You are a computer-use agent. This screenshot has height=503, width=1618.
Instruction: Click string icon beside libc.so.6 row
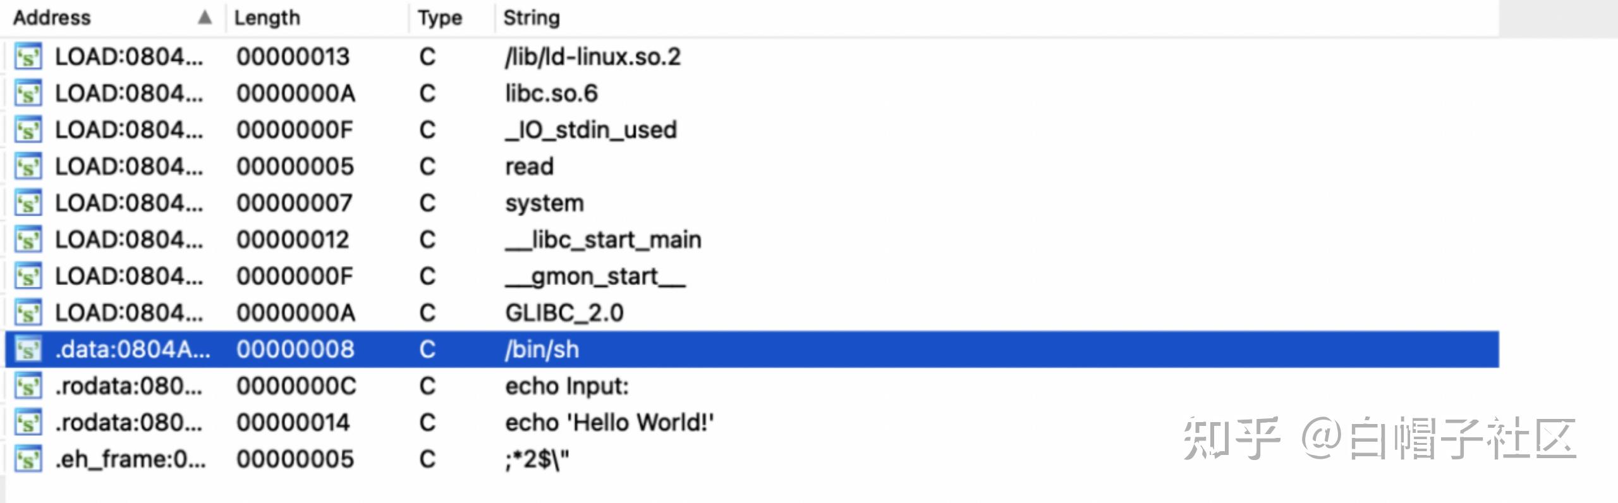[28, 94]
